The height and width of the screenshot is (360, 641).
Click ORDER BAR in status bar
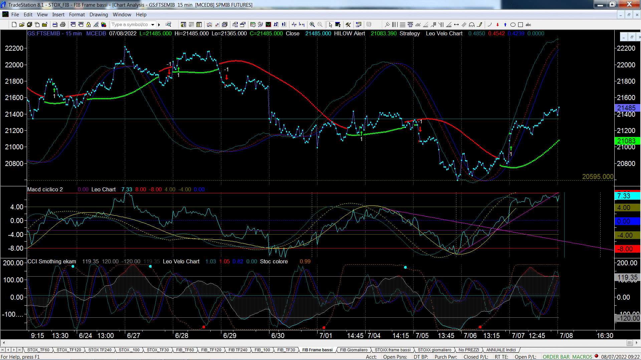pos(556,357)
